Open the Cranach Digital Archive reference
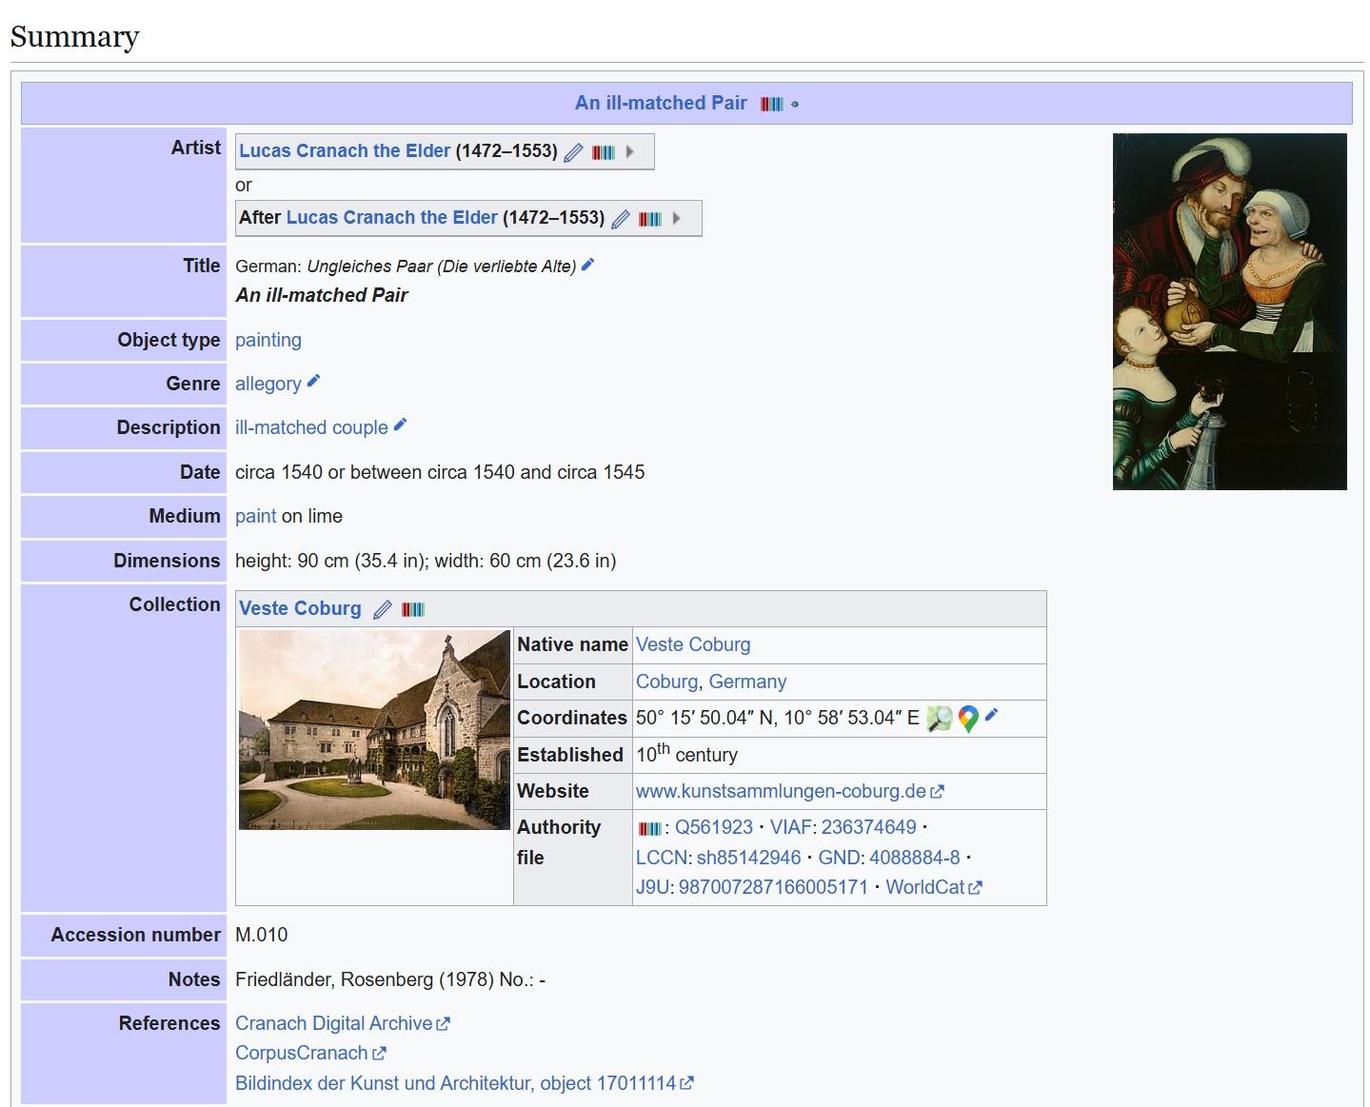This screenshot has width=1370, height=1107. (x=333, y=1023)
